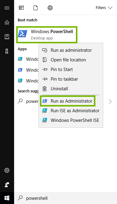Open Windows PowerShell ISE from menu
117x204 pixels.
tap(71, 120)
